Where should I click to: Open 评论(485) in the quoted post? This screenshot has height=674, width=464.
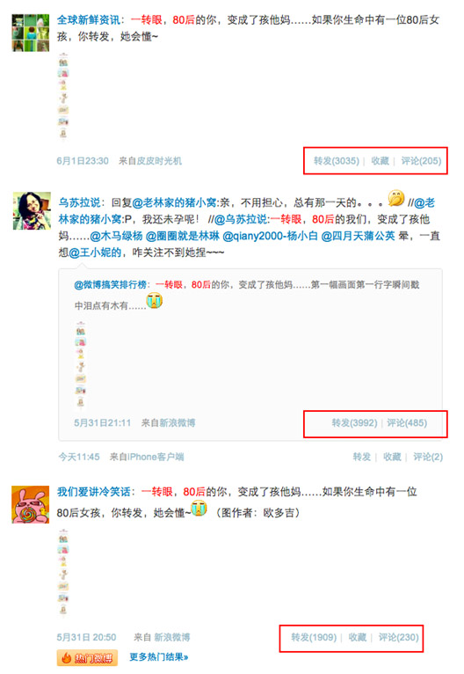pos(407,422)
